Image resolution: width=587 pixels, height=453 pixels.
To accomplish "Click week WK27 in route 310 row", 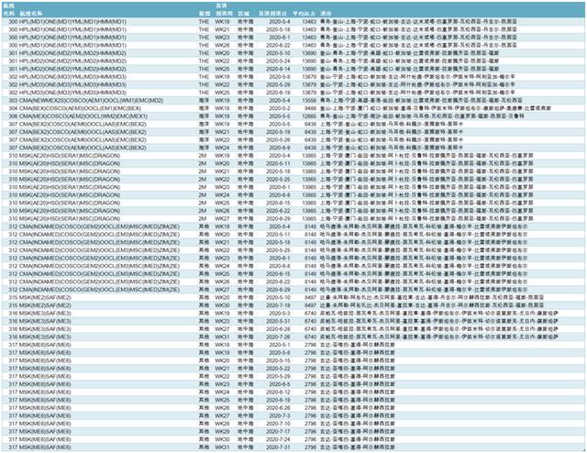I will pyautogui.click(x=222, y=218).
